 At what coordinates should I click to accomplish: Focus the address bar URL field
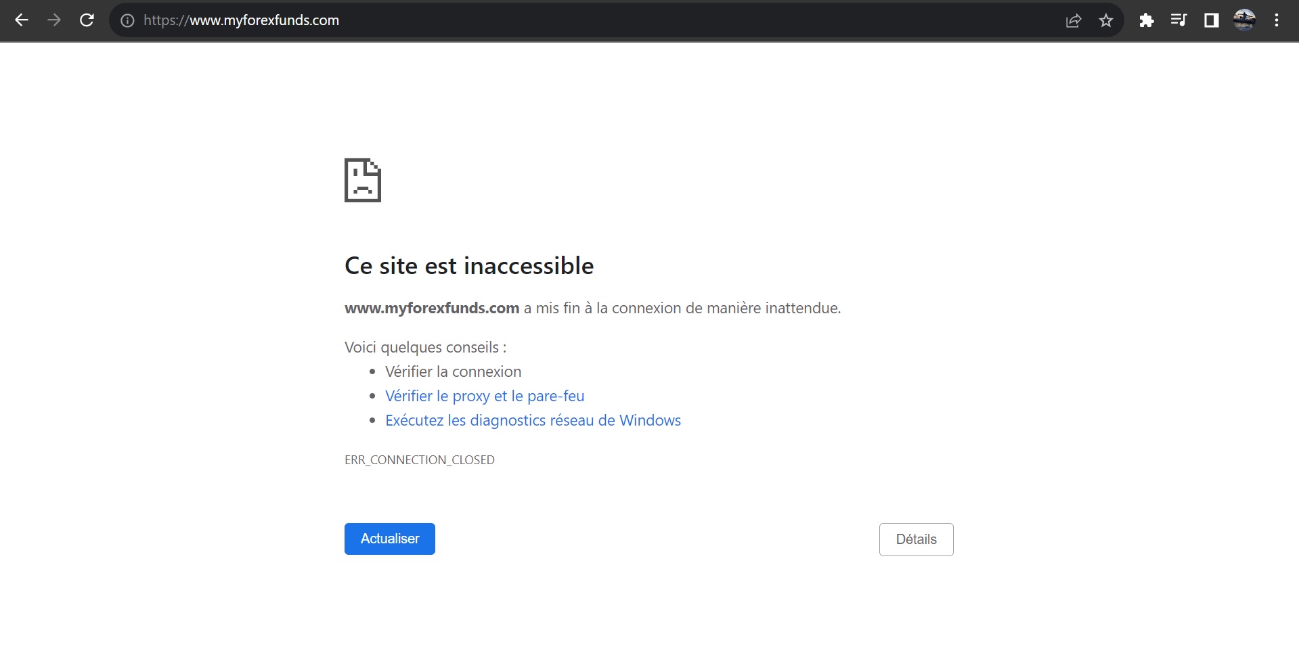[542, 20]
